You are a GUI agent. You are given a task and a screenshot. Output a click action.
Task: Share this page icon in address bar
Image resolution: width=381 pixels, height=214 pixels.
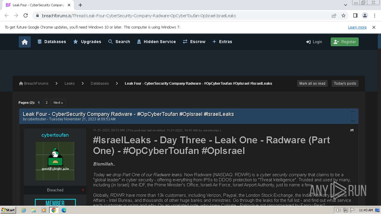(334, 15)
